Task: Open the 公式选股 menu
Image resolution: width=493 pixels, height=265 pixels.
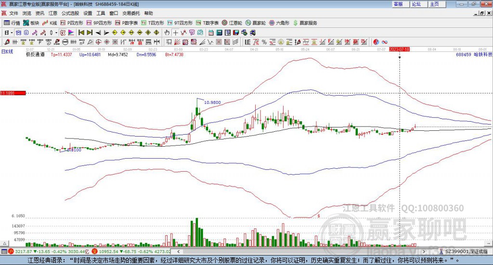Action: [x=70, y=13]
